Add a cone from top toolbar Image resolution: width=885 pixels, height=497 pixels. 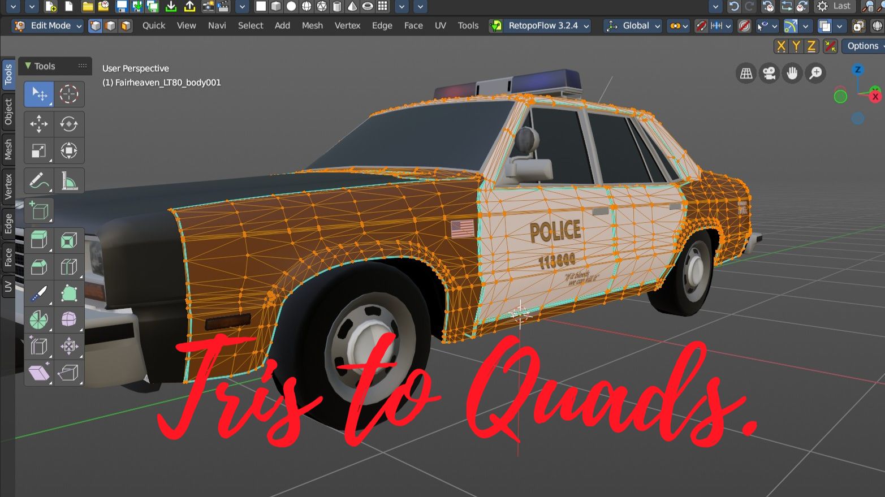click(352, 7)
